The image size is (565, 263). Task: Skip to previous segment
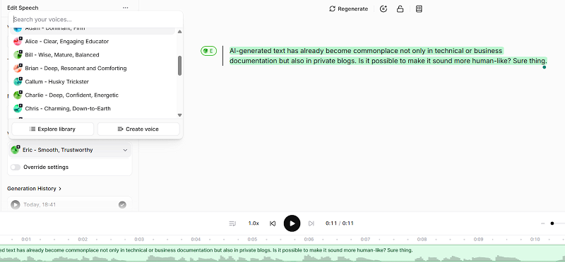point(273,223)
